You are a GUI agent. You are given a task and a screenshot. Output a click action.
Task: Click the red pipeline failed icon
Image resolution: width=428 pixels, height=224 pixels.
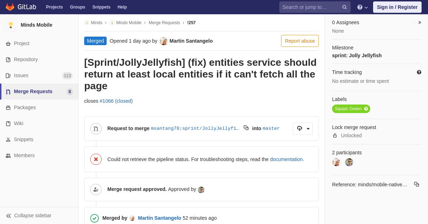(x=96, y=159)
